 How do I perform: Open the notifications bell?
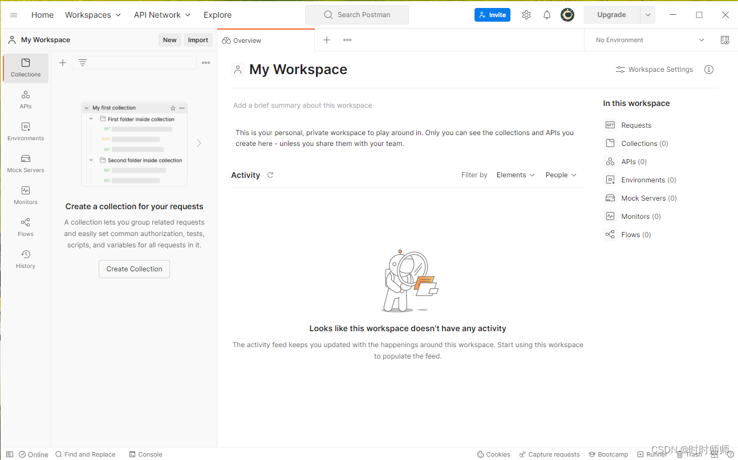tap(547, 15)
